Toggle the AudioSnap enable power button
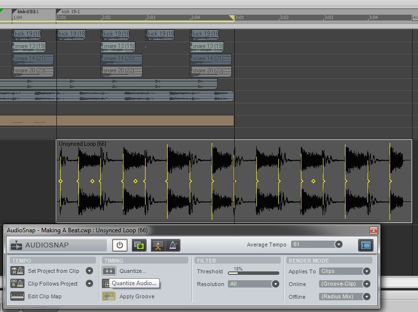The image size is (418, 312). coord(120,245)
